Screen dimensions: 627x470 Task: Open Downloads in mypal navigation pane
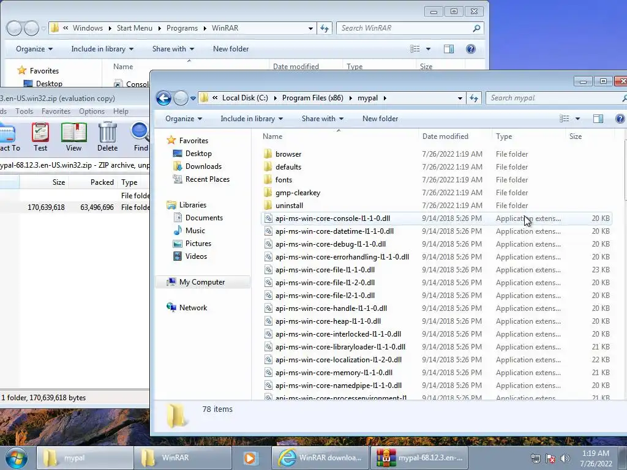tap(203, 166)
